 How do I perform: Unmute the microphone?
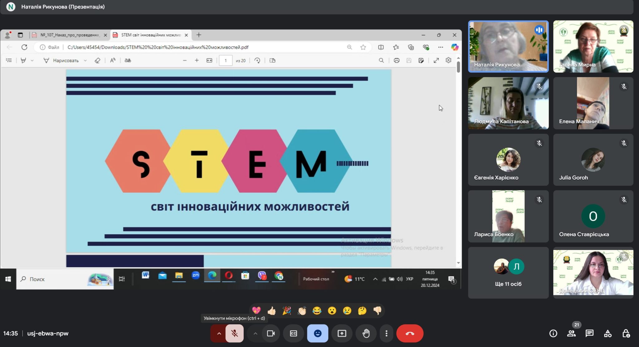pos(234,333)
